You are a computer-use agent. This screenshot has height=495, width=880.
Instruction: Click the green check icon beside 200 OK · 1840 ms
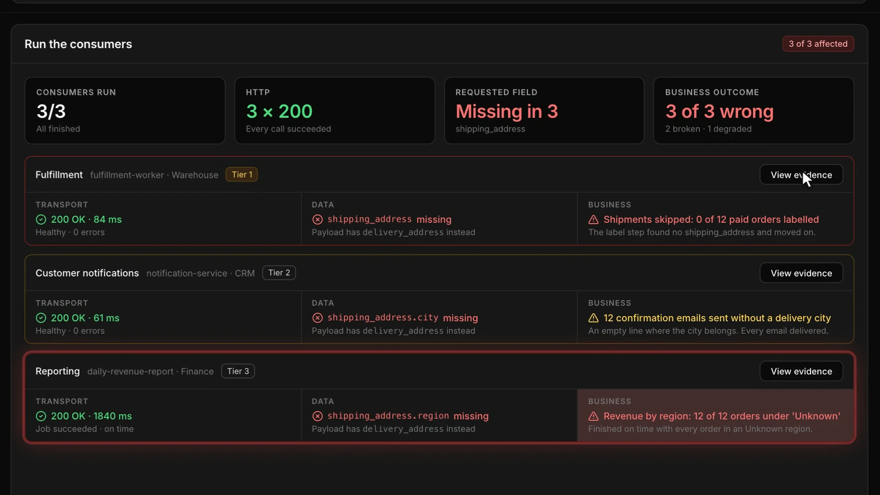tap(41, 416)
